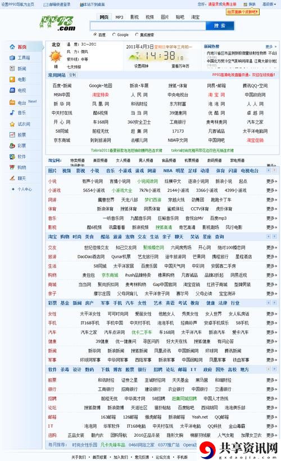Viewport: 281px width, 461px height.
Task: Click the 2011年4月3日 date text
Action: [140, 47]
